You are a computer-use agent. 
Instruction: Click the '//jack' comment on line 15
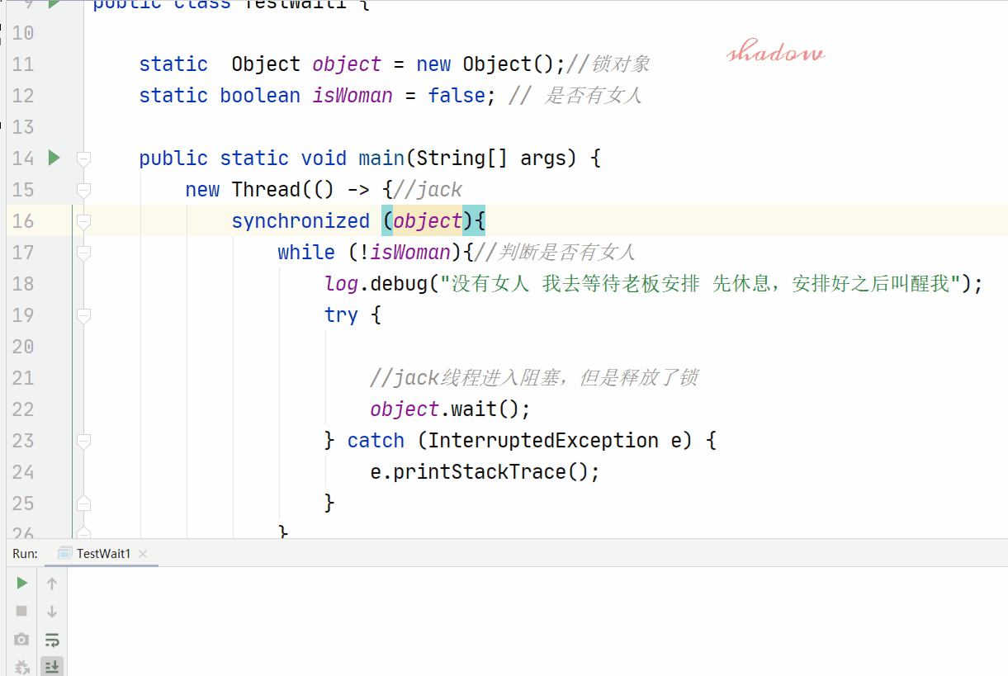(x=428, y=190)
